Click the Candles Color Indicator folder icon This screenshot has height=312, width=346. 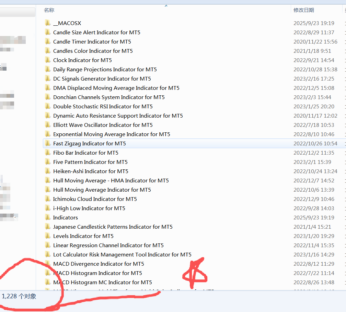48,51
